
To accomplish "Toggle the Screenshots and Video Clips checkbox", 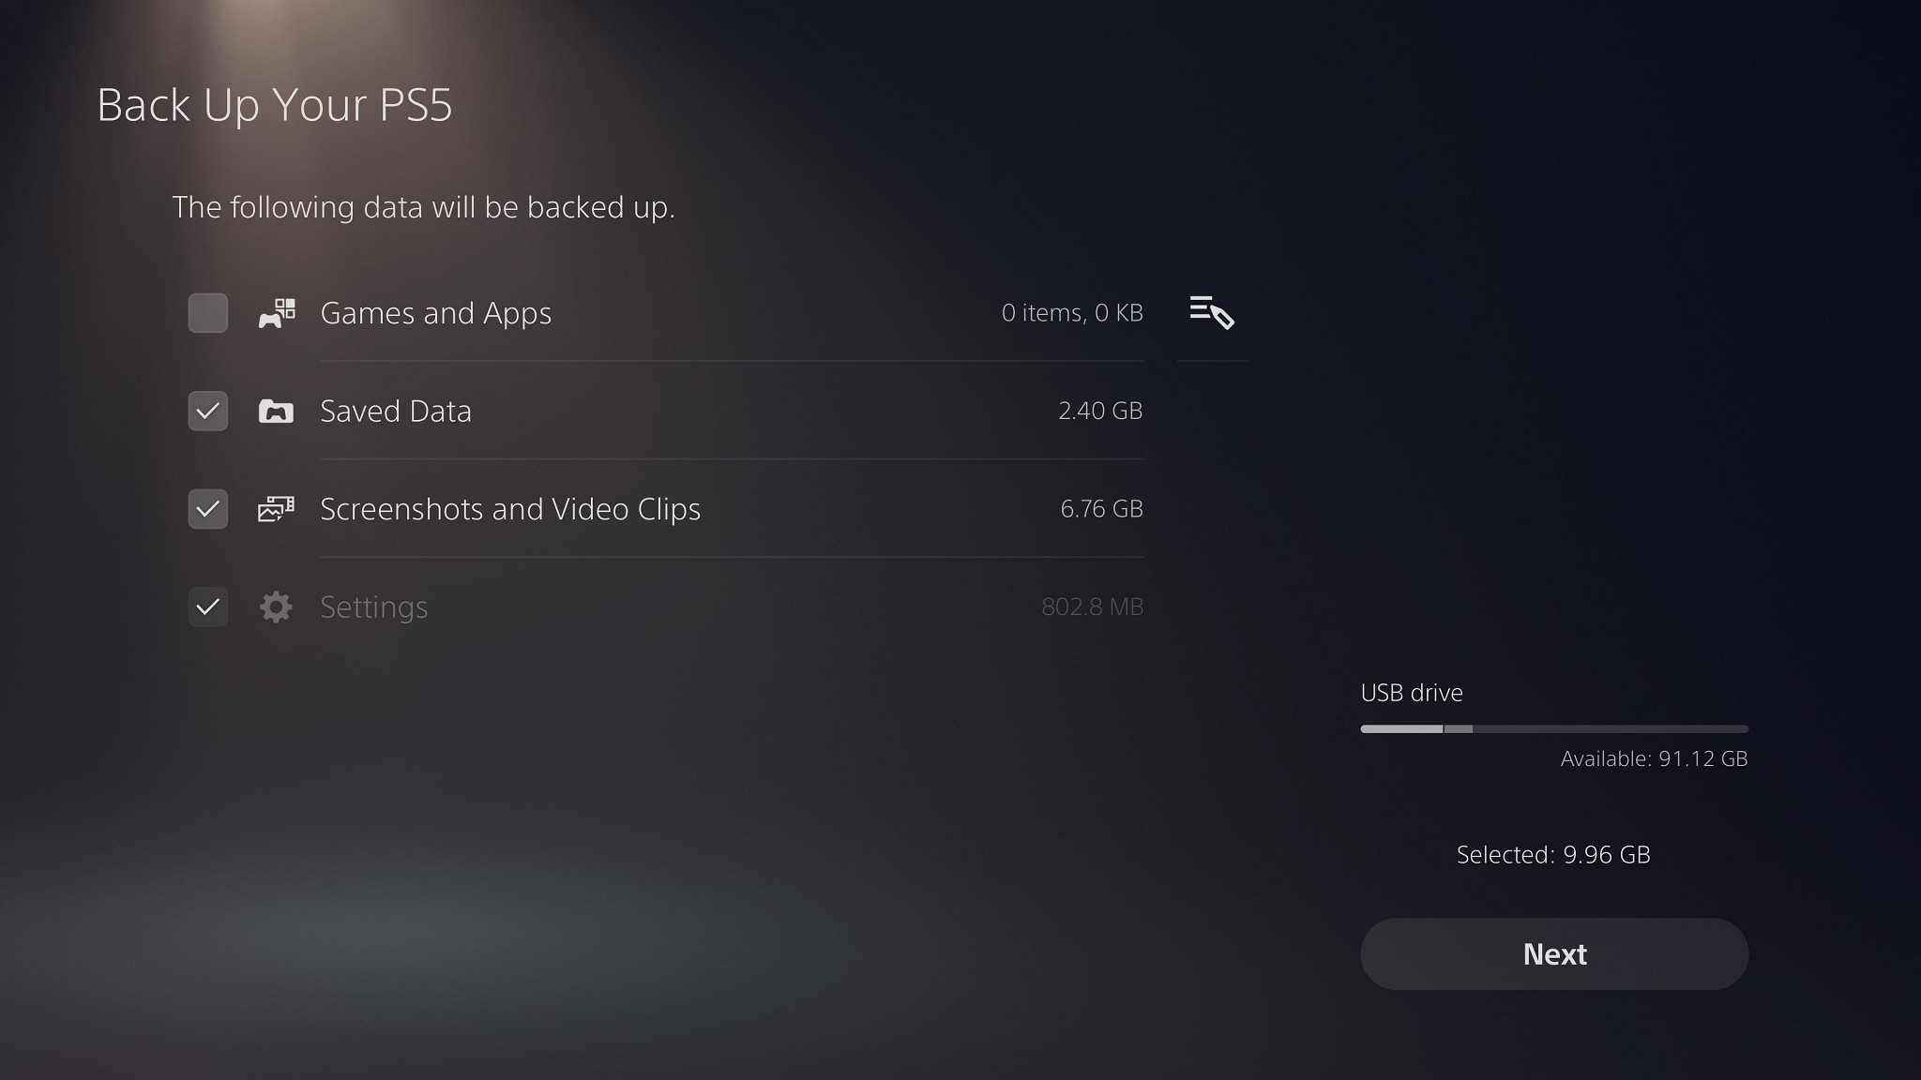I will pos(207,509).
